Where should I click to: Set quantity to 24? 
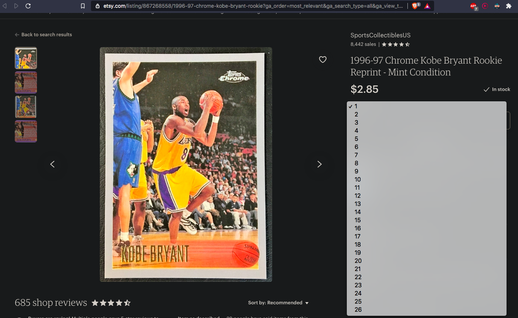(x=427, y=293)
